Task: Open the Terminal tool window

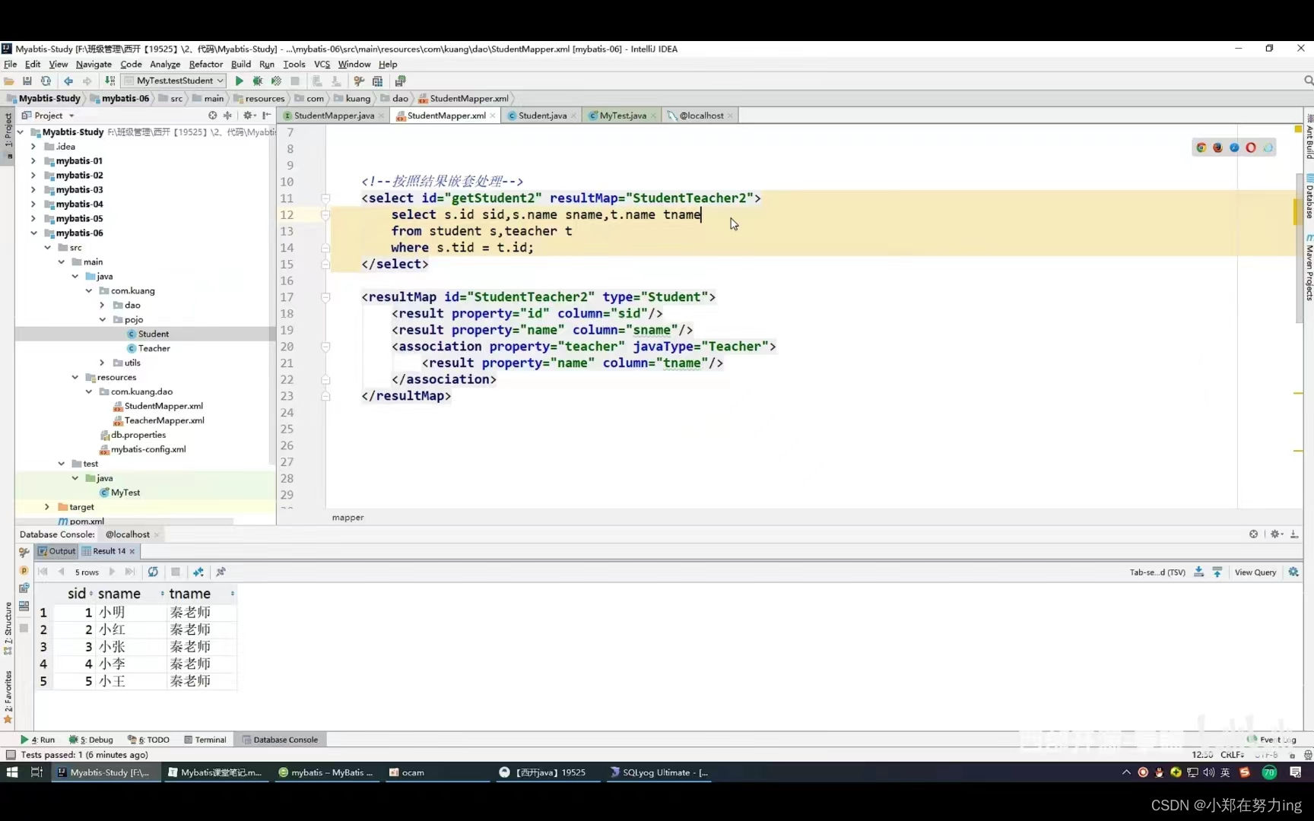Action: [x=204, y=740]
